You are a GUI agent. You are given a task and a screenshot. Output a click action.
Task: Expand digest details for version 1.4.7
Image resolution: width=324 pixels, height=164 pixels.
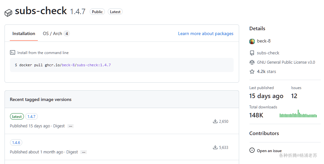tap(70, 126)
